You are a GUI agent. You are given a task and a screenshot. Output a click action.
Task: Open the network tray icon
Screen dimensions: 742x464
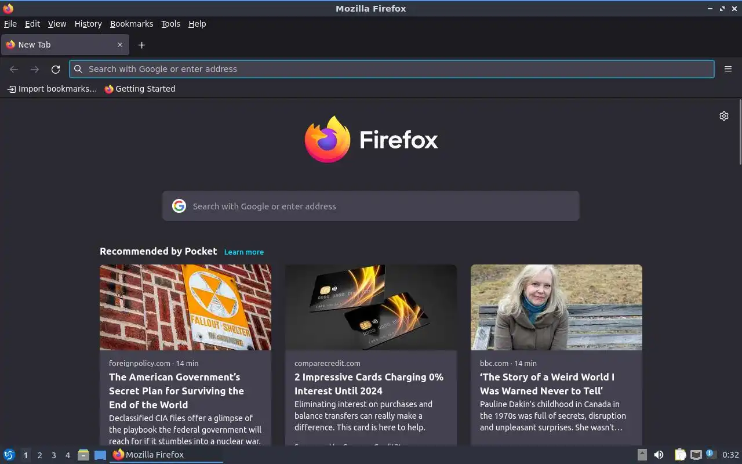pos(696,455)
